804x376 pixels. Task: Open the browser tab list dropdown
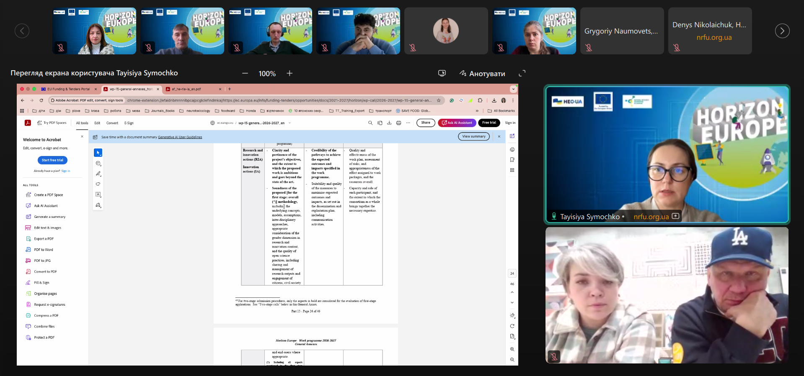[x=513, y=89]
